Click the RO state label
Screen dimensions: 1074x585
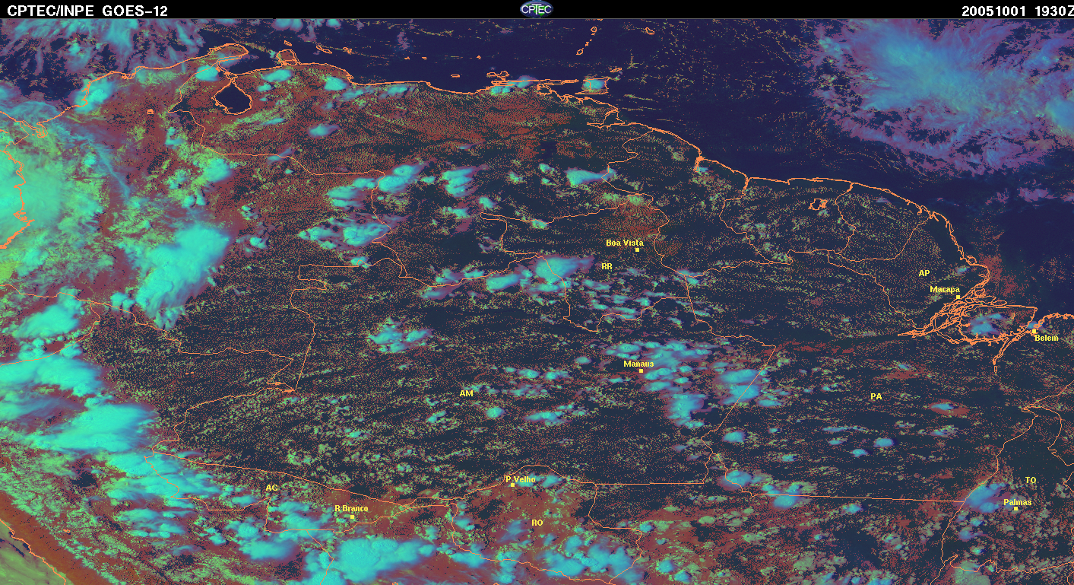click(537, 523)
